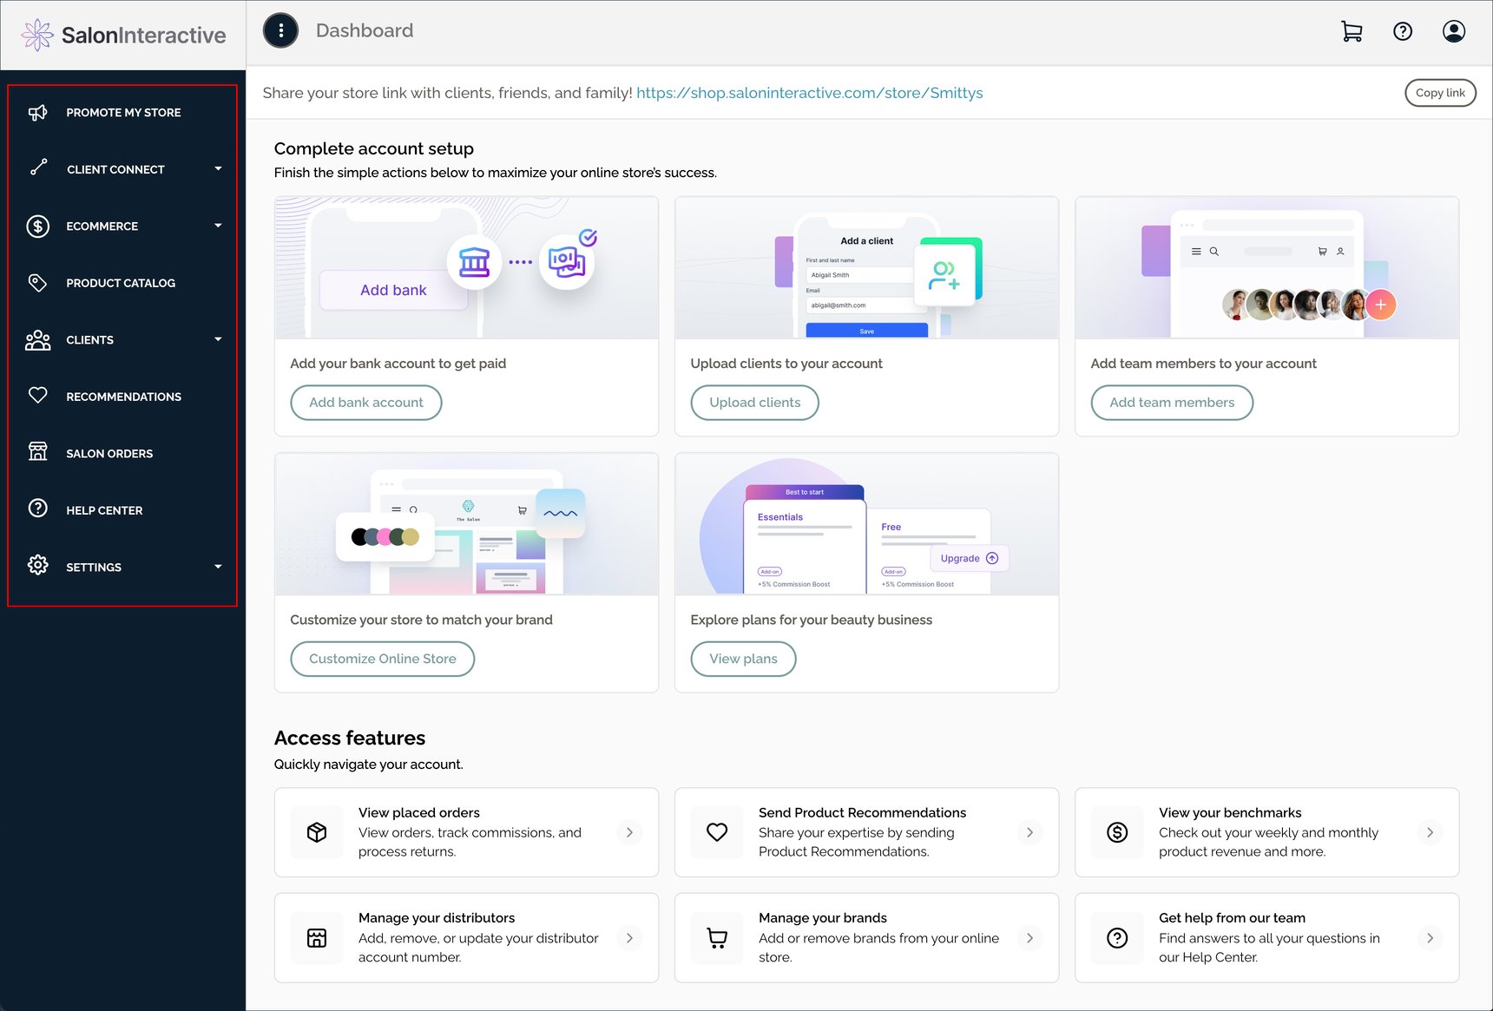Screen dimensions: 1493x1011
Task: Click the Add bank account button
Action: click(x=365, y=402)
